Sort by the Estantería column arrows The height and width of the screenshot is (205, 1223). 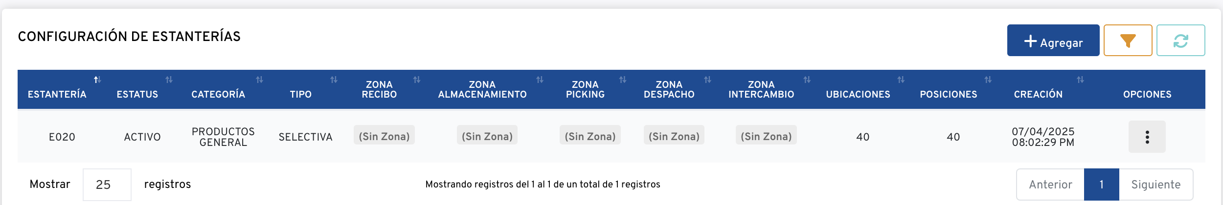pyautogui.click(x=97, y=80)
